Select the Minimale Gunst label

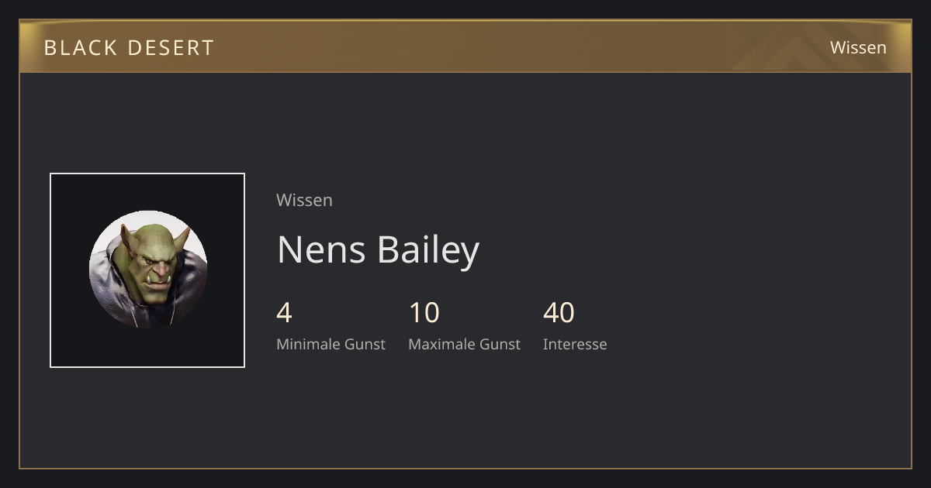coord(331,344)
